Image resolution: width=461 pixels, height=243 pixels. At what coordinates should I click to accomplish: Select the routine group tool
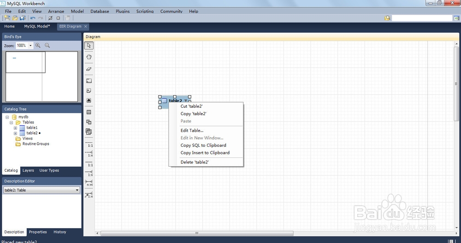pyautogui.click(x=89, y=132)
